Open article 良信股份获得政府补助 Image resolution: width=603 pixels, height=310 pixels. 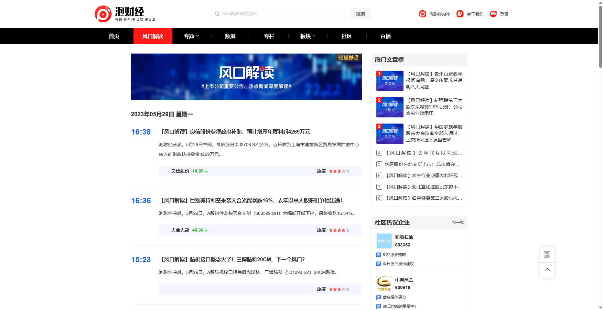point(235,132)
